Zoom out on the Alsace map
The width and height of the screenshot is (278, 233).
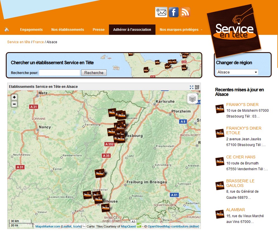pos(14,104)
